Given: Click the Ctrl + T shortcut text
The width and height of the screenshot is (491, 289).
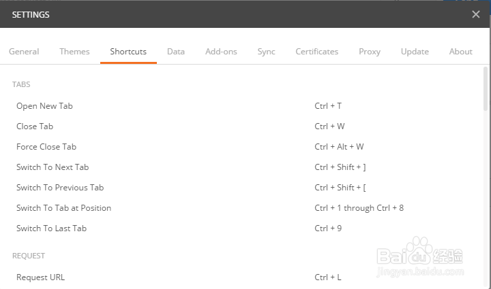Looking at the screenshot, I should click(x=328, y=106).
